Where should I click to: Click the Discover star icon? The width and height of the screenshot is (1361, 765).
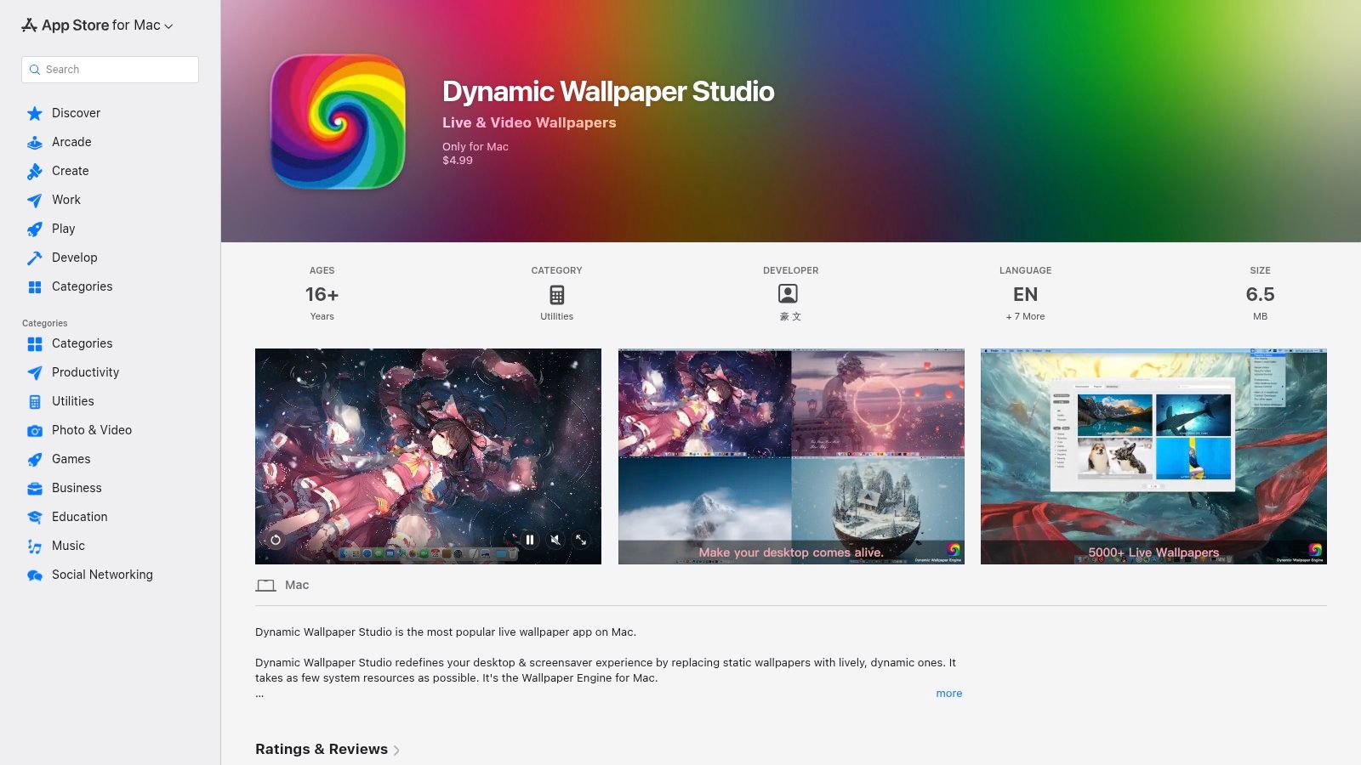tap(35, 113)
